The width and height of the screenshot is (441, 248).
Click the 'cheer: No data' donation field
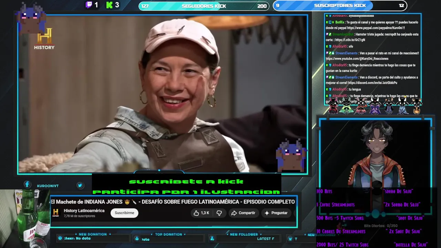click(x=77, y=238)
